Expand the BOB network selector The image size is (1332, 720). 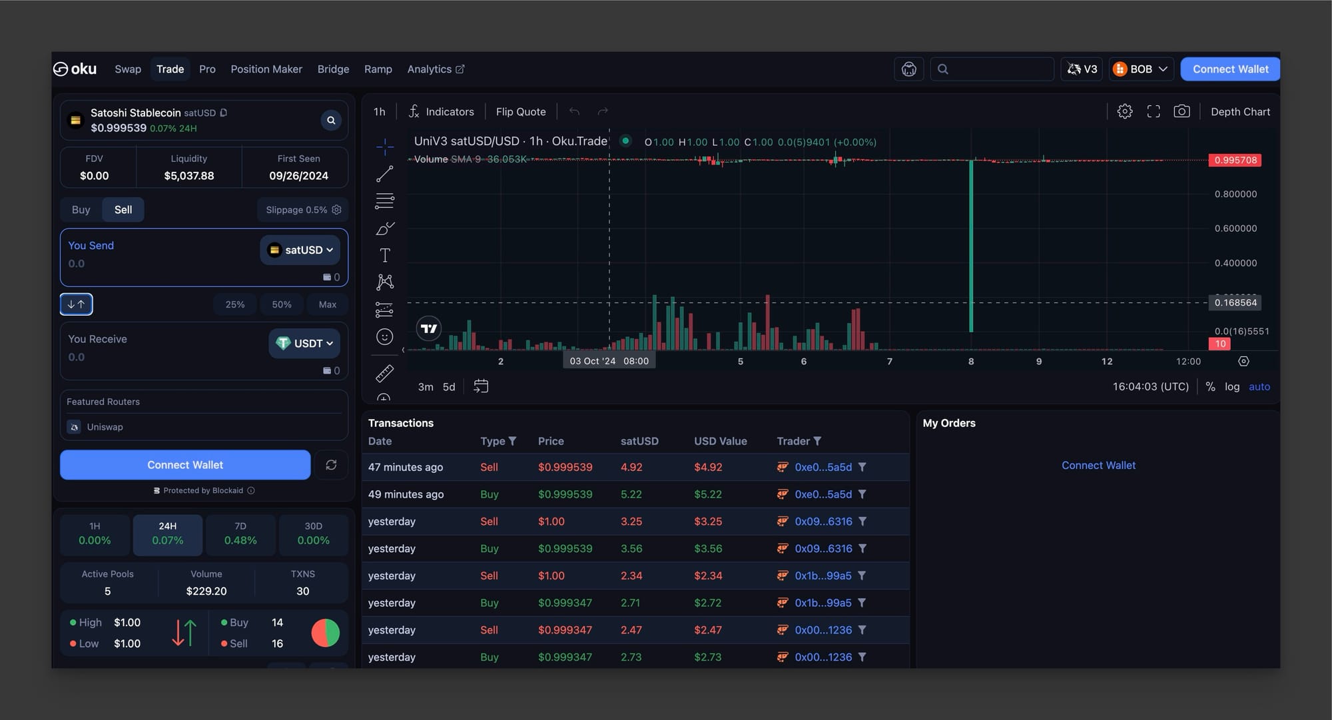pos(1141,69)
